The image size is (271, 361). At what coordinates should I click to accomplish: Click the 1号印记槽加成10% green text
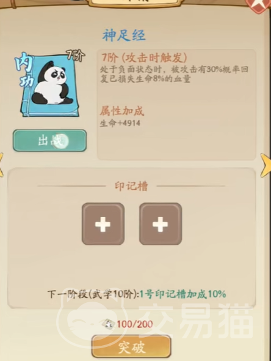pyautogui.click(x=183, y=294)
